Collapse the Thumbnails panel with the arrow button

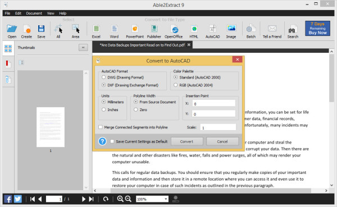pyautogui.click(x=83, y=48)
